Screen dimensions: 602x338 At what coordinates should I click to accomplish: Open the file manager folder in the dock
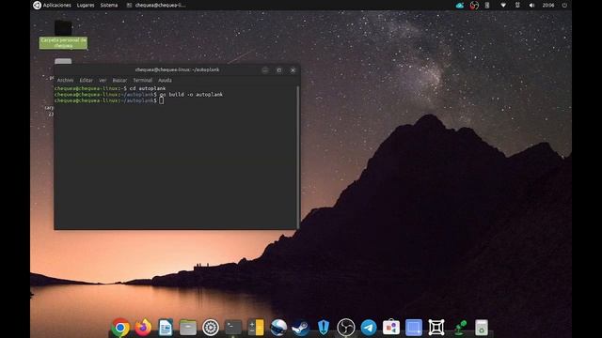188,328
